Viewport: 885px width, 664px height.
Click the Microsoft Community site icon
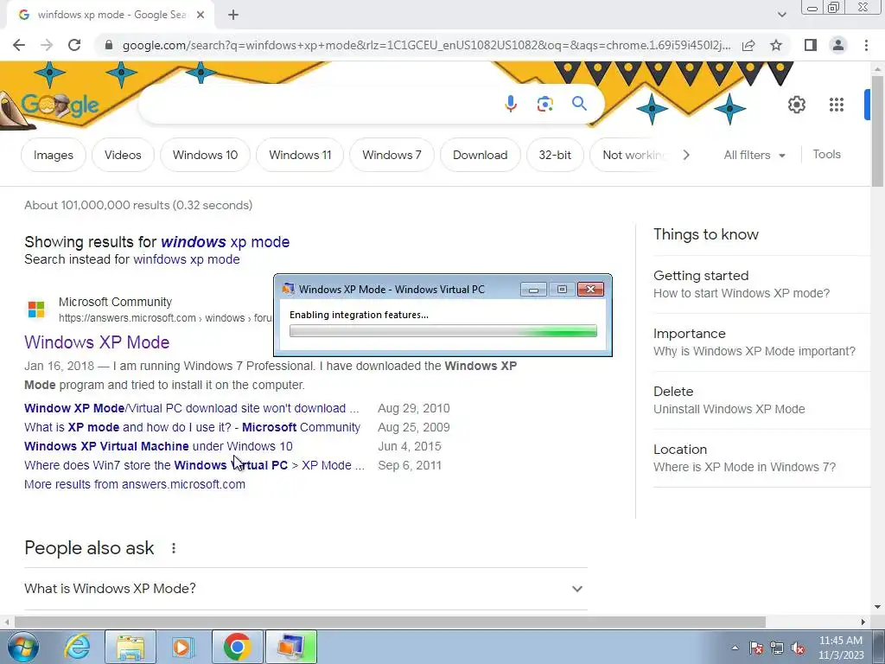[x=36, y=310]
